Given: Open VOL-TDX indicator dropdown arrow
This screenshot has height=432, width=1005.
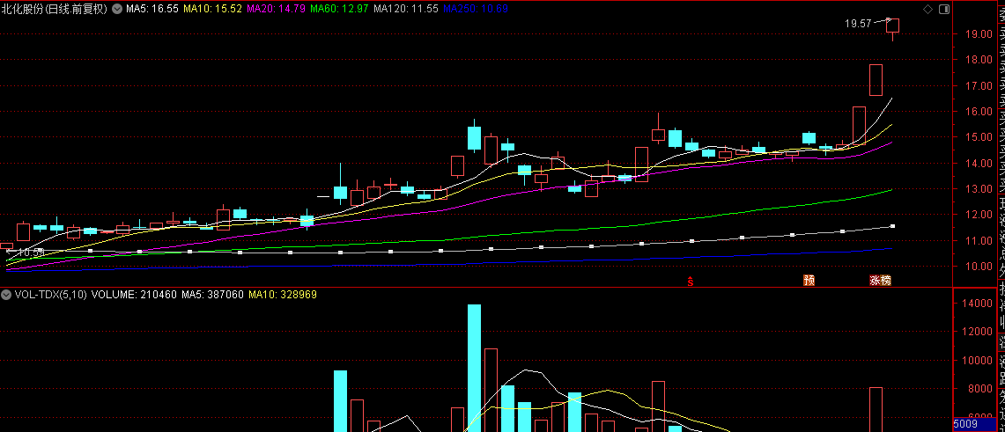Looking at the screenshot, I should [6, 295].
